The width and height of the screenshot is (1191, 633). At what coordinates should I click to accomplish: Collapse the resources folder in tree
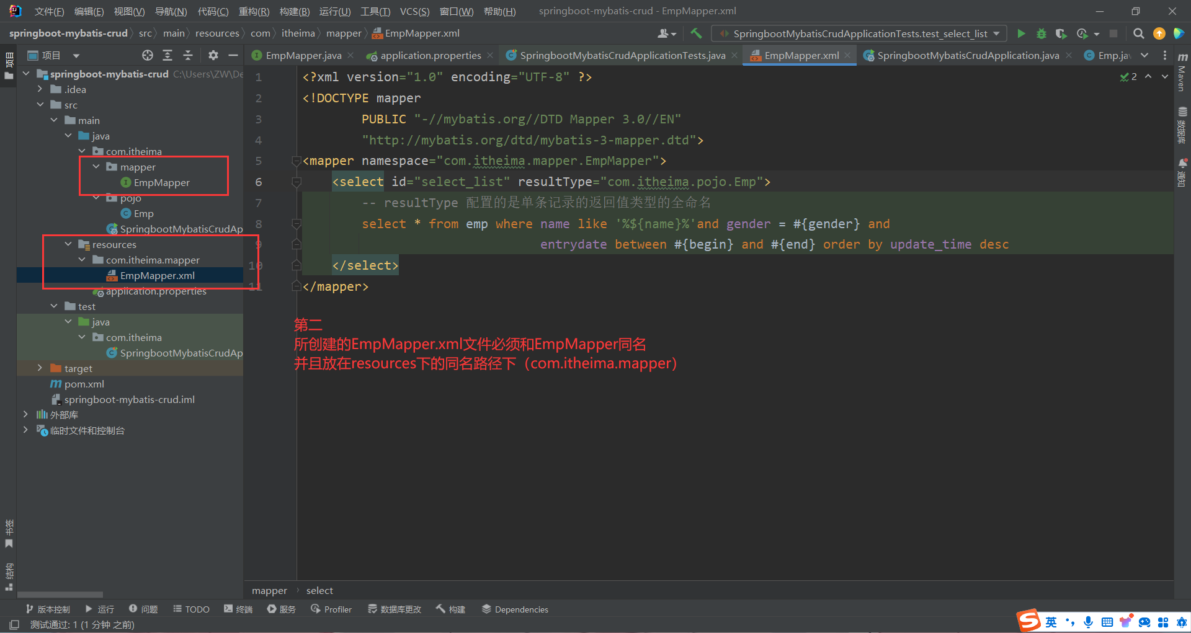click(x=68, y=244)
